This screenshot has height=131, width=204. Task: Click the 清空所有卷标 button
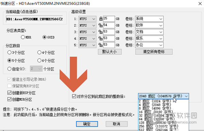(x=154, y=52)
